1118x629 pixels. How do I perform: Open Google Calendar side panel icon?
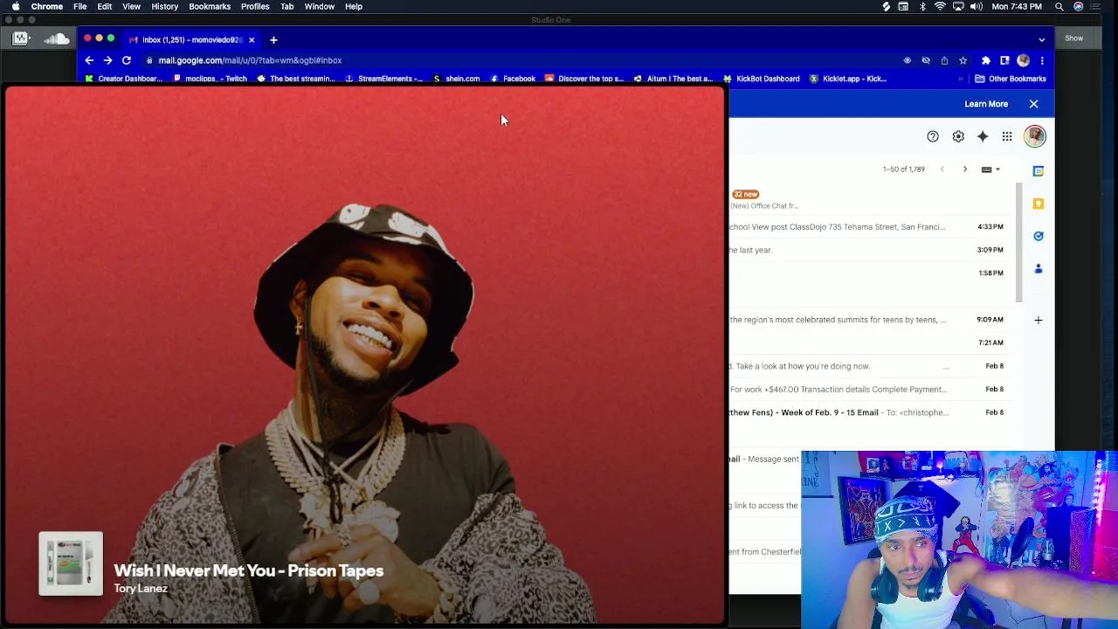point(1039,171)
